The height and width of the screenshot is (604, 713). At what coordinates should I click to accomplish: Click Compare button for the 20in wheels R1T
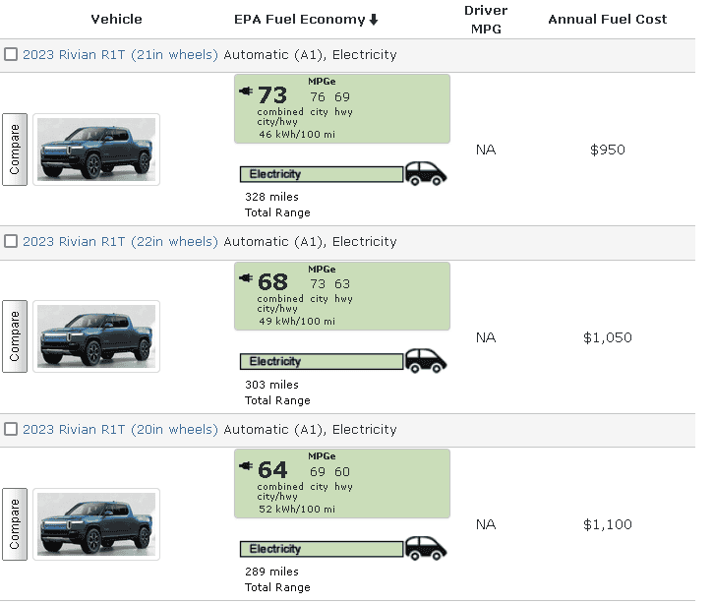click(x=15, y=524)
